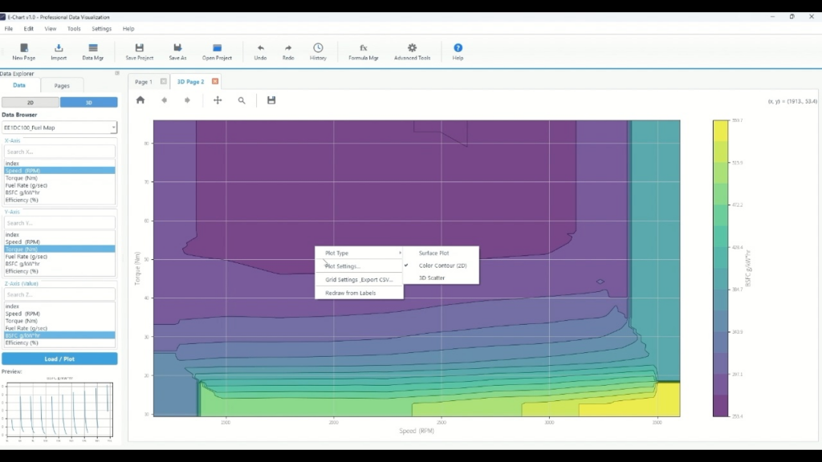Screen dimensions: 822x462
Task: Launch the Formula Mgr tool
Action: tap(363, 48)
